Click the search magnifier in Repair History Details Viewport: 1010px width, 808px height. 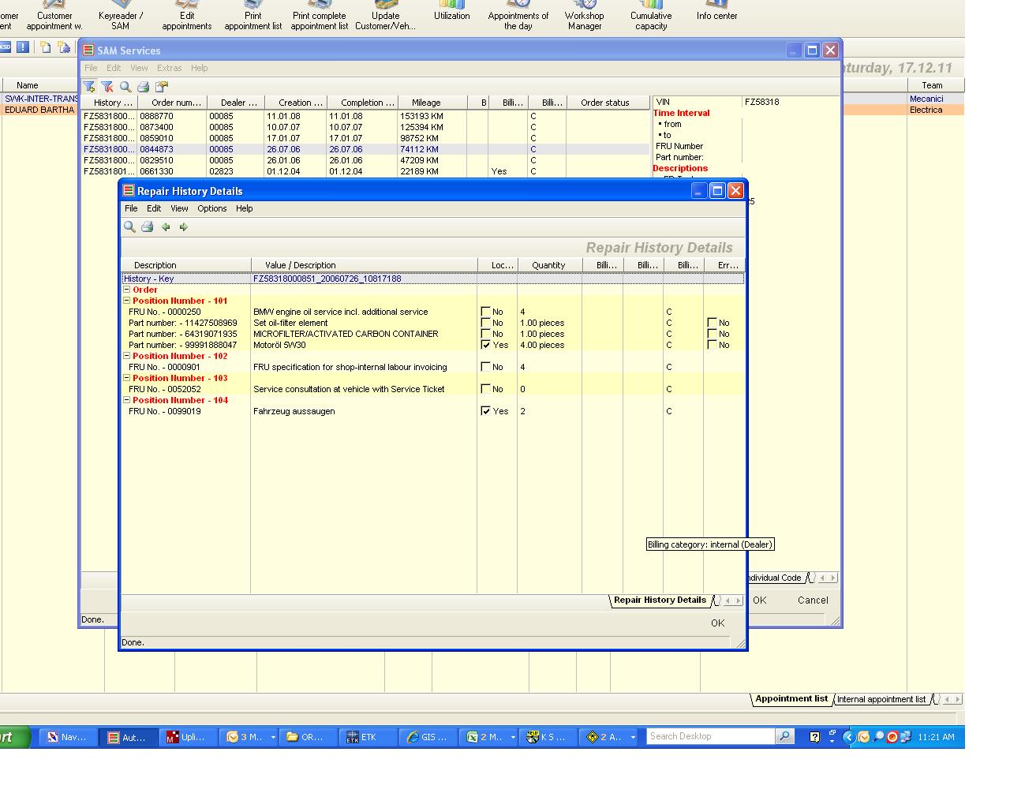(129, 227)
